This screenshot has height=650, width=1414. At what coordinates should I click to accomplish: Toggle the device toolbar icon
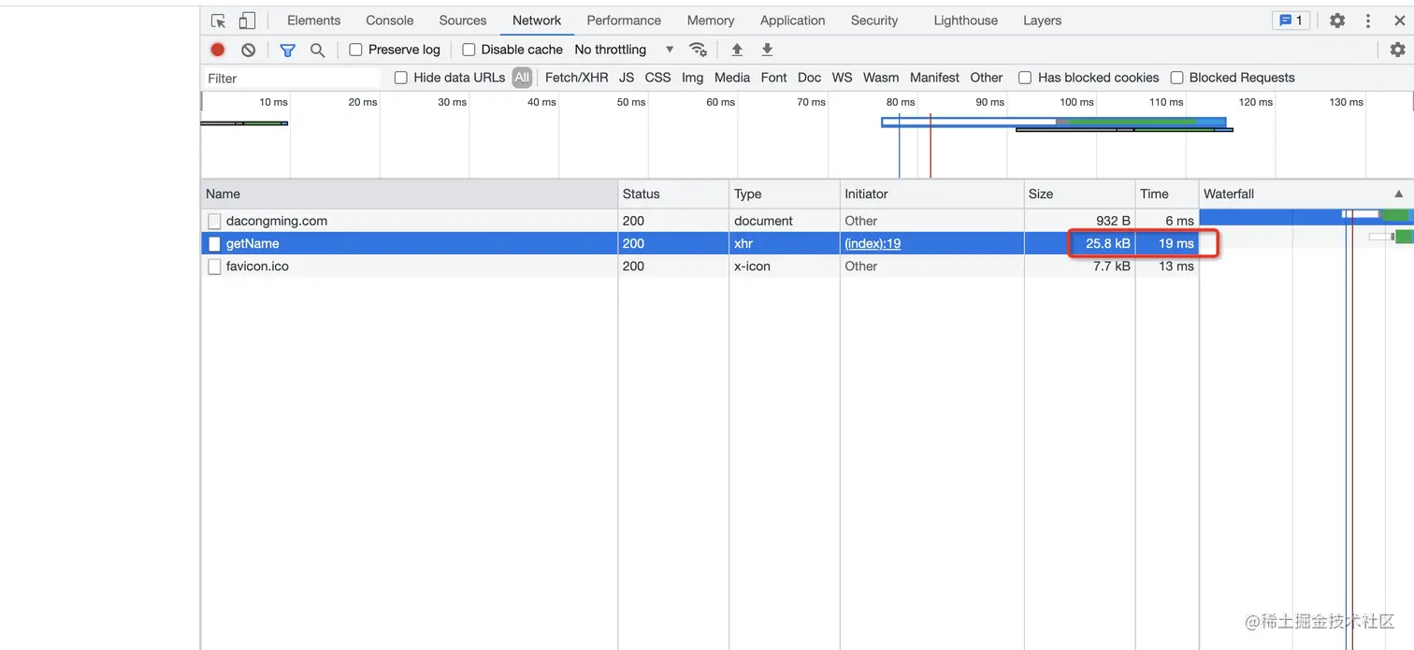point(247,21)
